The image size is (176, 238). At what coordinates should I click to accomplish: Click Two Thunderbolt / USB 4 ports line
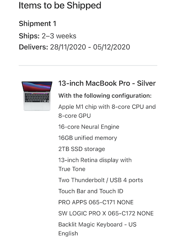click(x=101, y=180)
